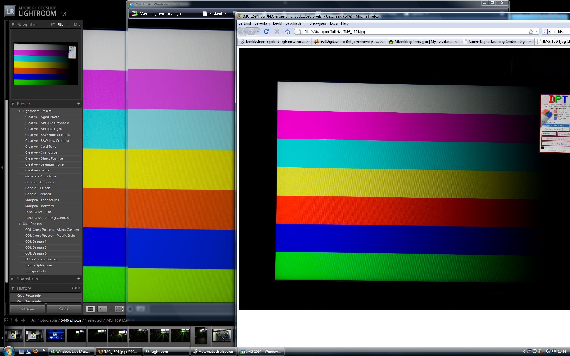Add new snapshot with Snapshots plus icon
This screenshot has height=356, width=570.
(x=78, y=279)
